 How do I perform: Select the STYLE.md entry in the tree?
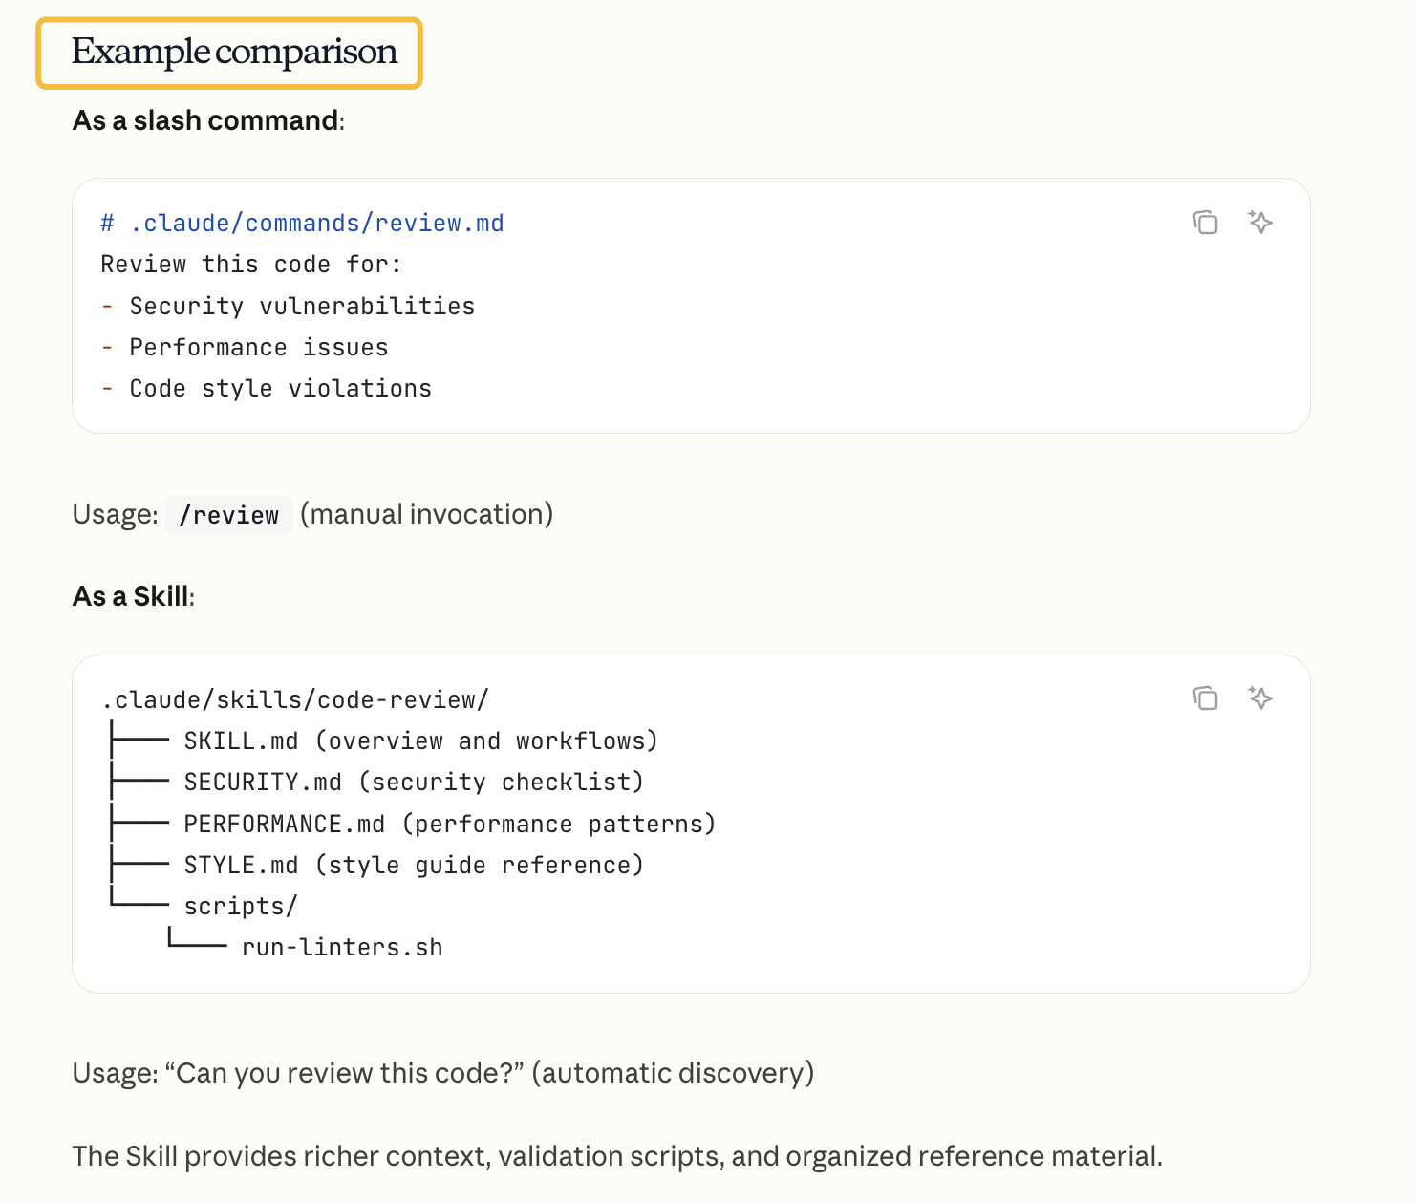click(x=241, y=866)
